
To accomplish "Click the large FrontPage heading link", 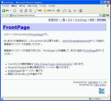I will point(16,27).
